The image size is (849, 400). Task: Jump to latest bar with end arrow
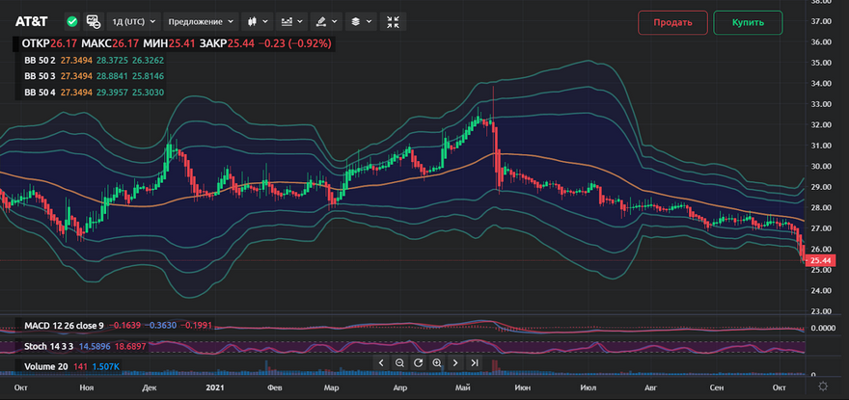tap(474, 363)
